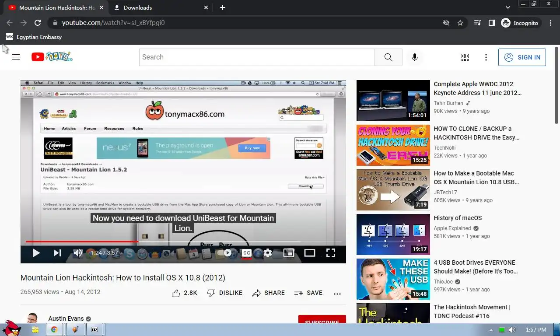Skip to next video with Next button

tap(57, 253)
